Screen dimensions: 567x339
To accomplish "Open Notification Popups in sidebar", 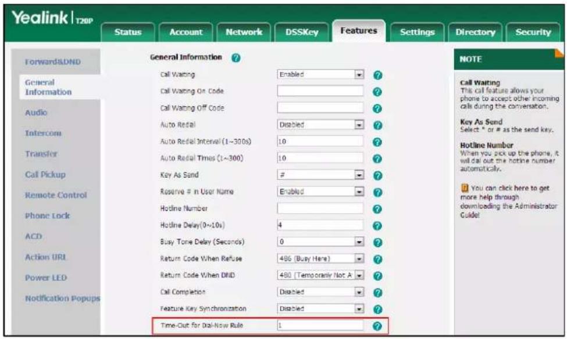I will pyautogui.click(x=62, y=298).
